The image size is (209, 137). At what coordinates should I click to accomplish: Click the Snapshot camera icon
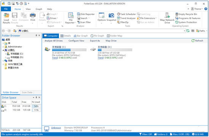pyautogui.click(x=111, y=16)
